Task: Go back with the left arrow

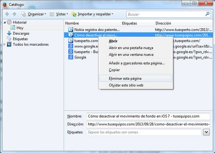Action: pyautogui.click(x=7, y=14)
